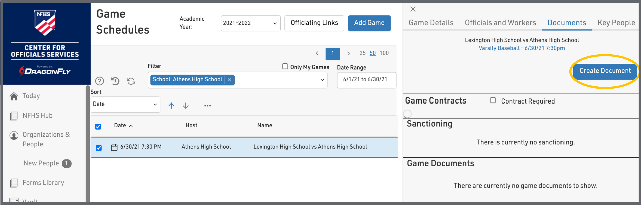Click the history clock icon
The width and height of the screenshot is (641, 205).
(x=115, y=81)
